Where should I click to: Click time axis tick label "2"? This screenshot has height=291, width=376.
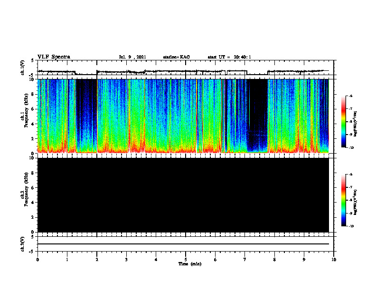[97, 260]
